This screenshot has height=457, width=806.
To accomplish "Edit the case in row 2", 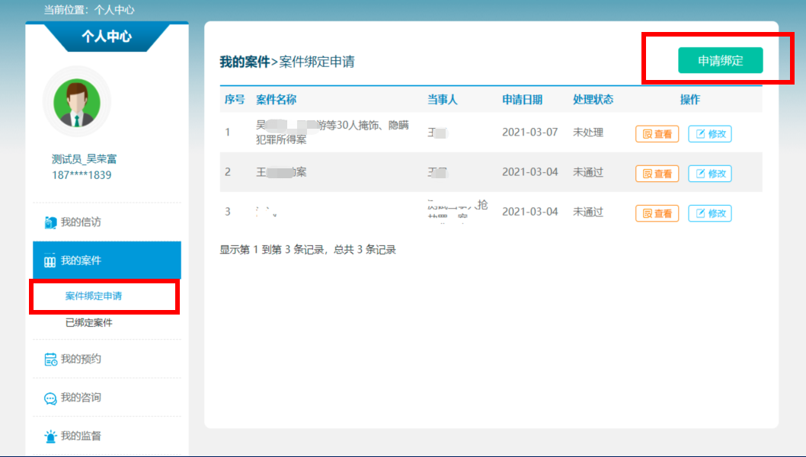I will tap(709, 174).
